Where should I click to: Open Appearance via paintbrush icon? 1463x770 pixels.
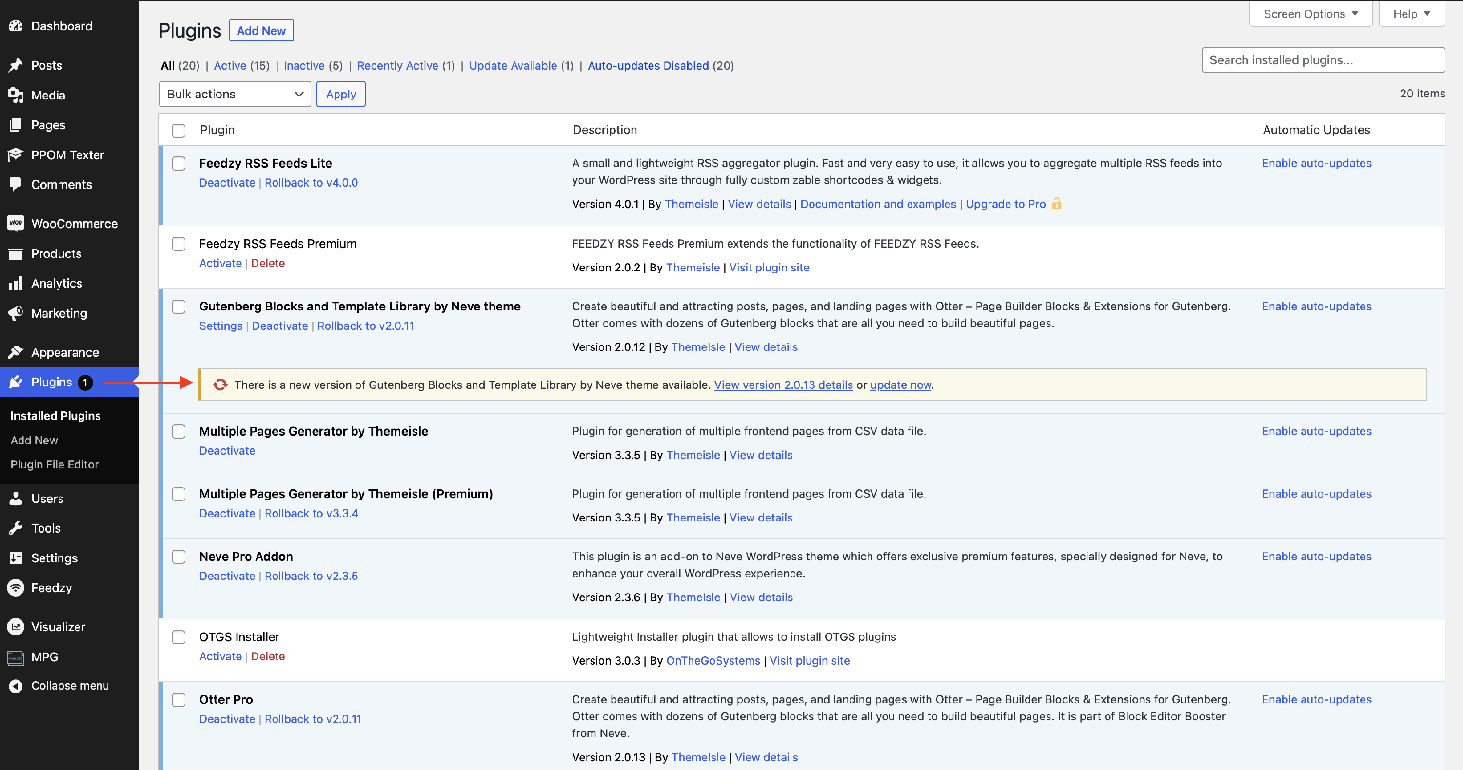(x=16, y=352)
